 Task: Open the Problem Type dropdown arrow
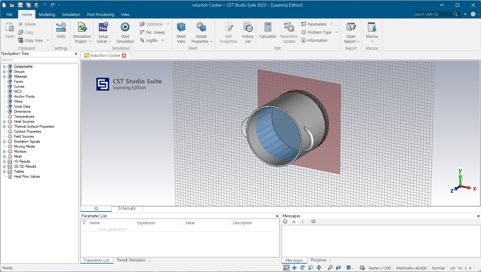click(x=336, y=32)
